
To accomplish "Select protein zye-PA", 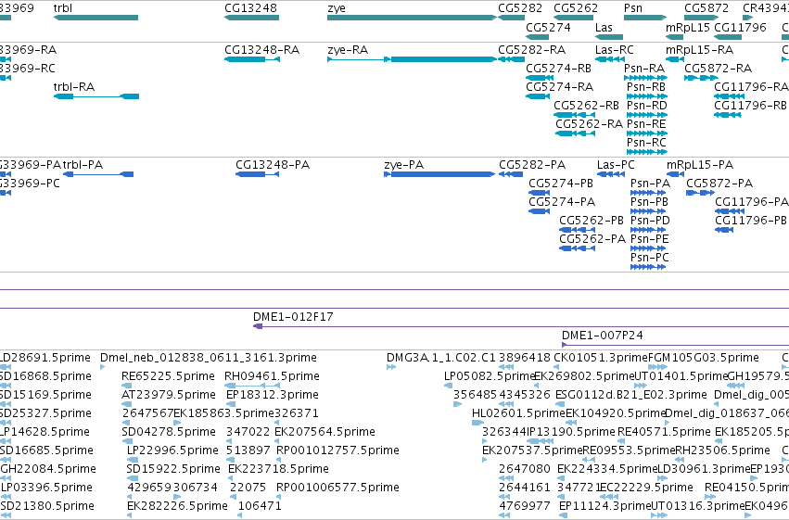I will point(439,174).
